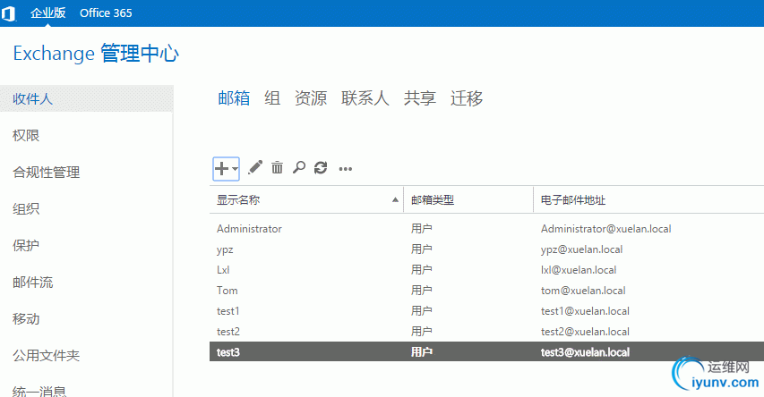Switch to the 组 tab
The height and width of the screenshot is (397, 764).
272,98
